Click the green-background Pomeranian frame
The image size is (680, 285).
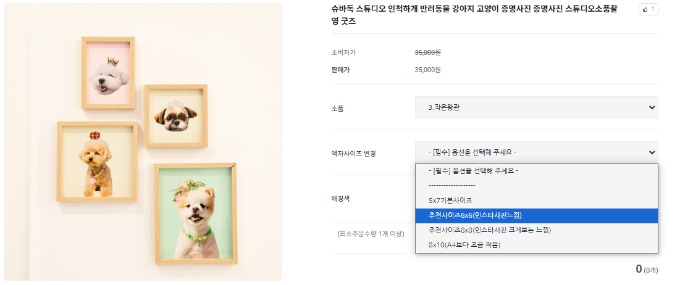(x=195, y=213)
